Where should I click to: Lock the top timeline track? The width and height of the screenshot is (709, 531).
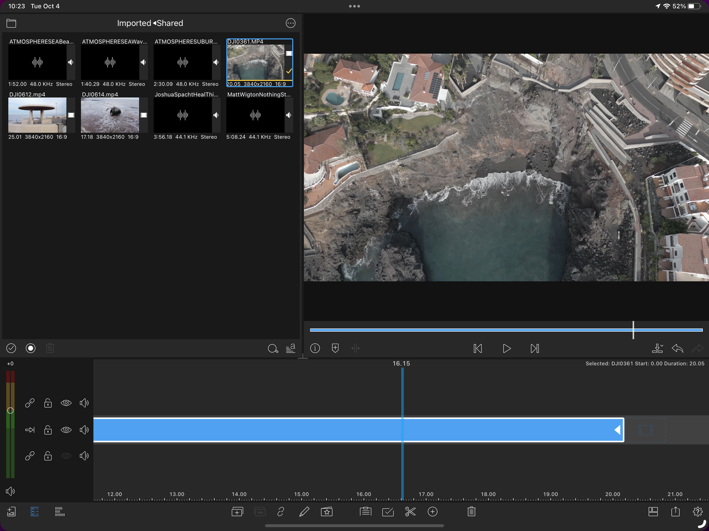point(48,403)
